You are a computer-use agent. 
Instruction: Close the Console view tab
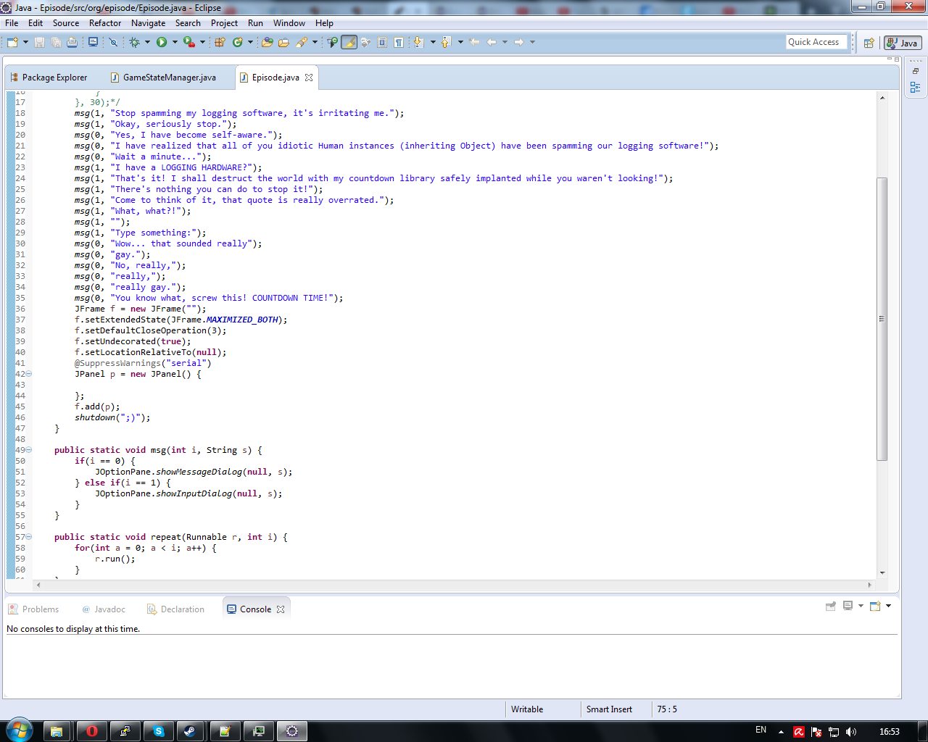click(281, 609)
